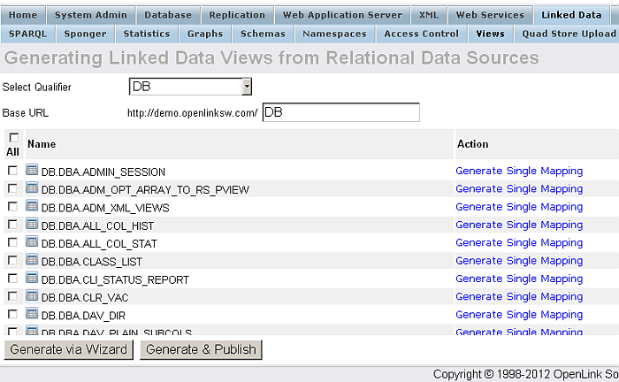
Task: Generate Single Mapping for DB.DBA.ADM_XML_VIEWS
Action: tap(519, 207)
